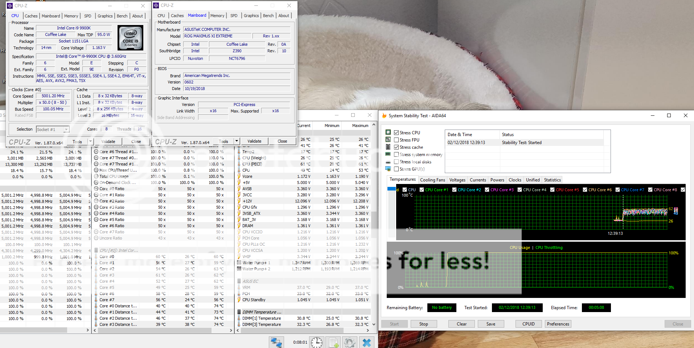Uncheck the Stress CPU checkbox

(397, 132)
